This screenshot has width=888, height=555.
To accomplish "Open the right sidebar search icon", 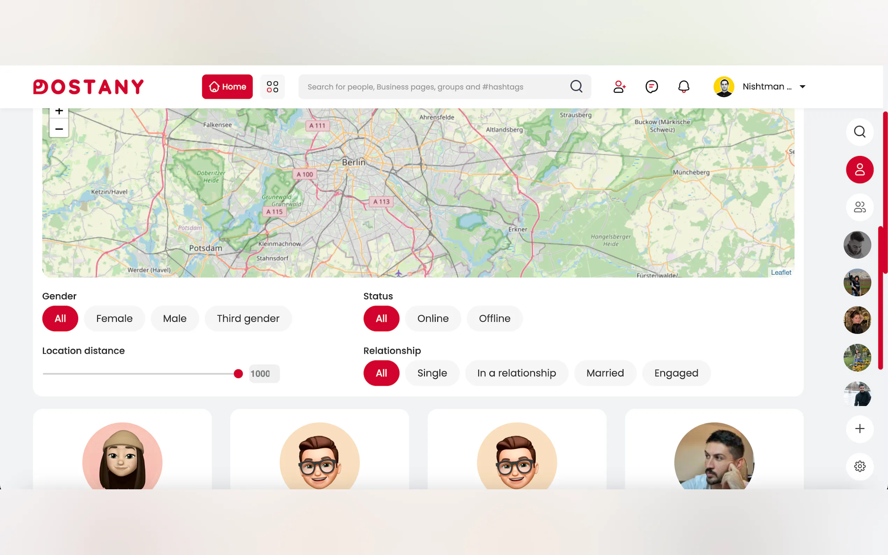I will [x=859, y=132].
